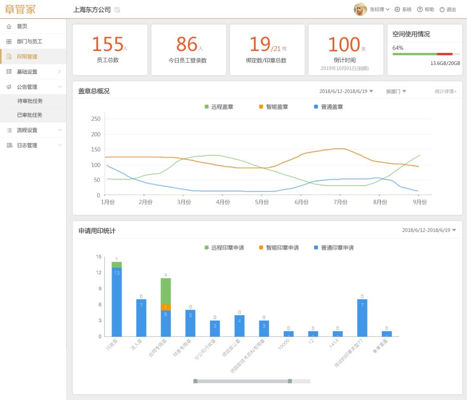
Task: Click the 100 天 倒计时间 card
Action: [346, 50]
